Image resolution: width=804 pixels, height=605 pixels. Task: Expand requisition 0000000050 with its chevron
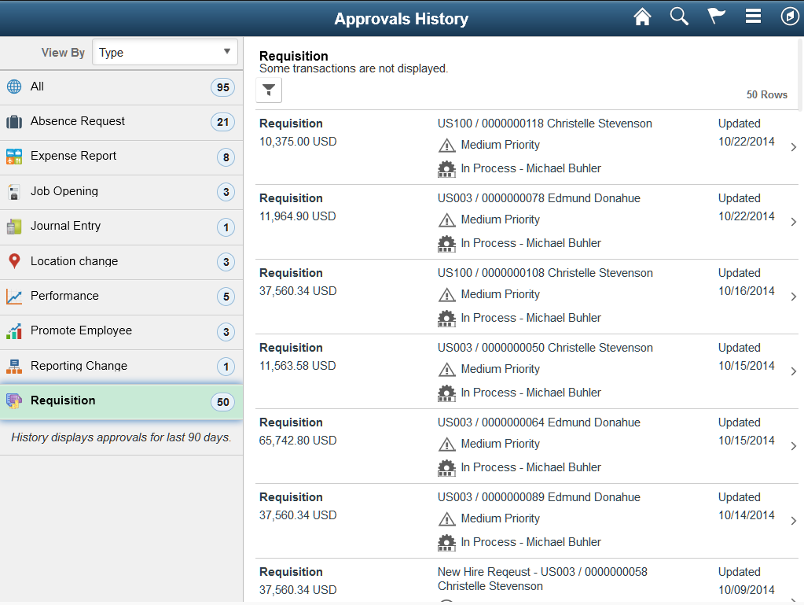tap(793, 371)
